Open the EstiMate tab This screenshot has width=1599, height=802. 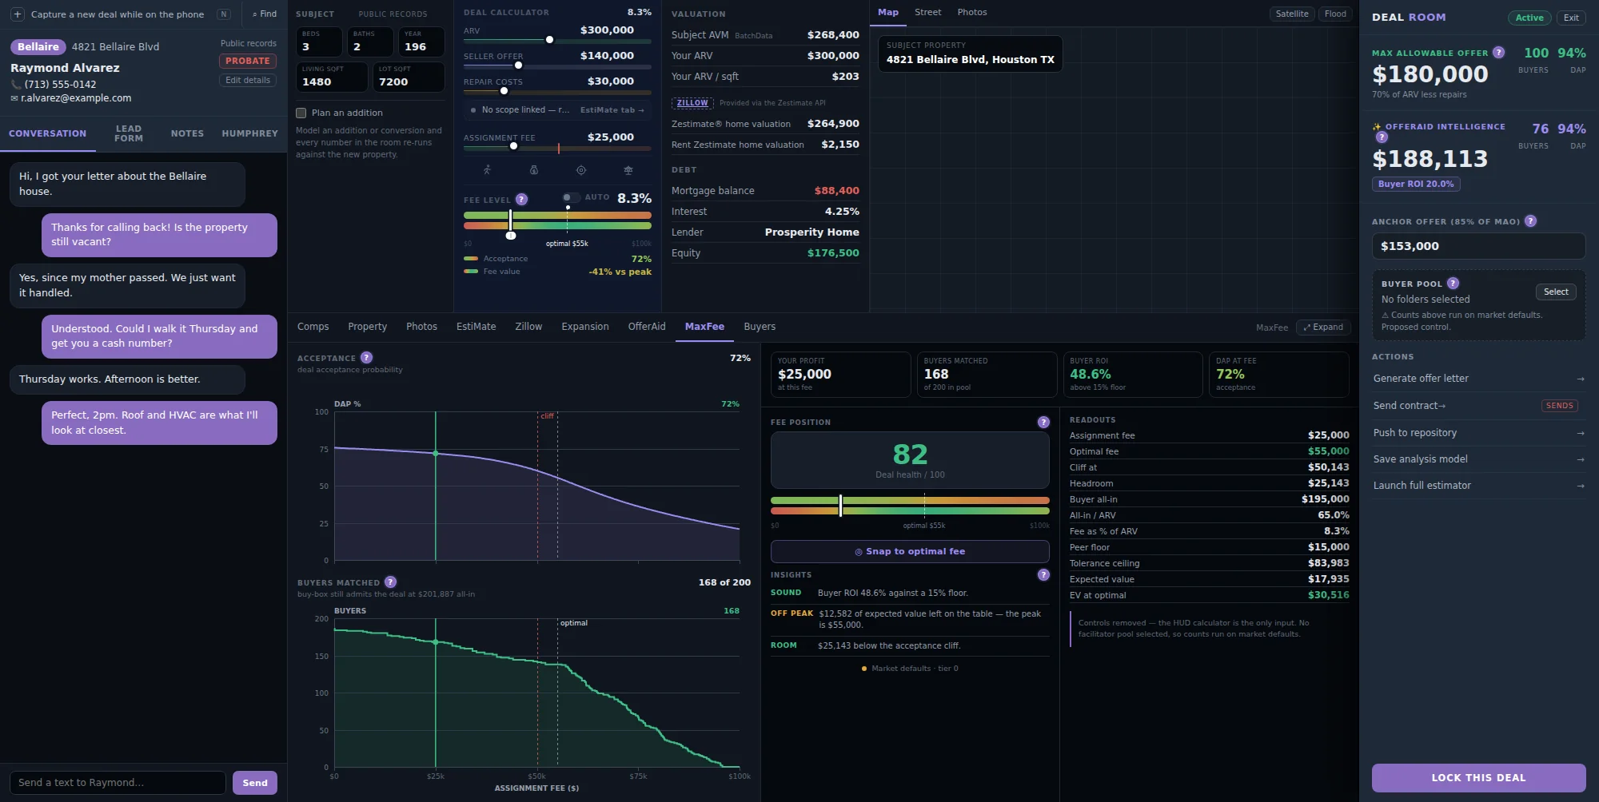477,327
